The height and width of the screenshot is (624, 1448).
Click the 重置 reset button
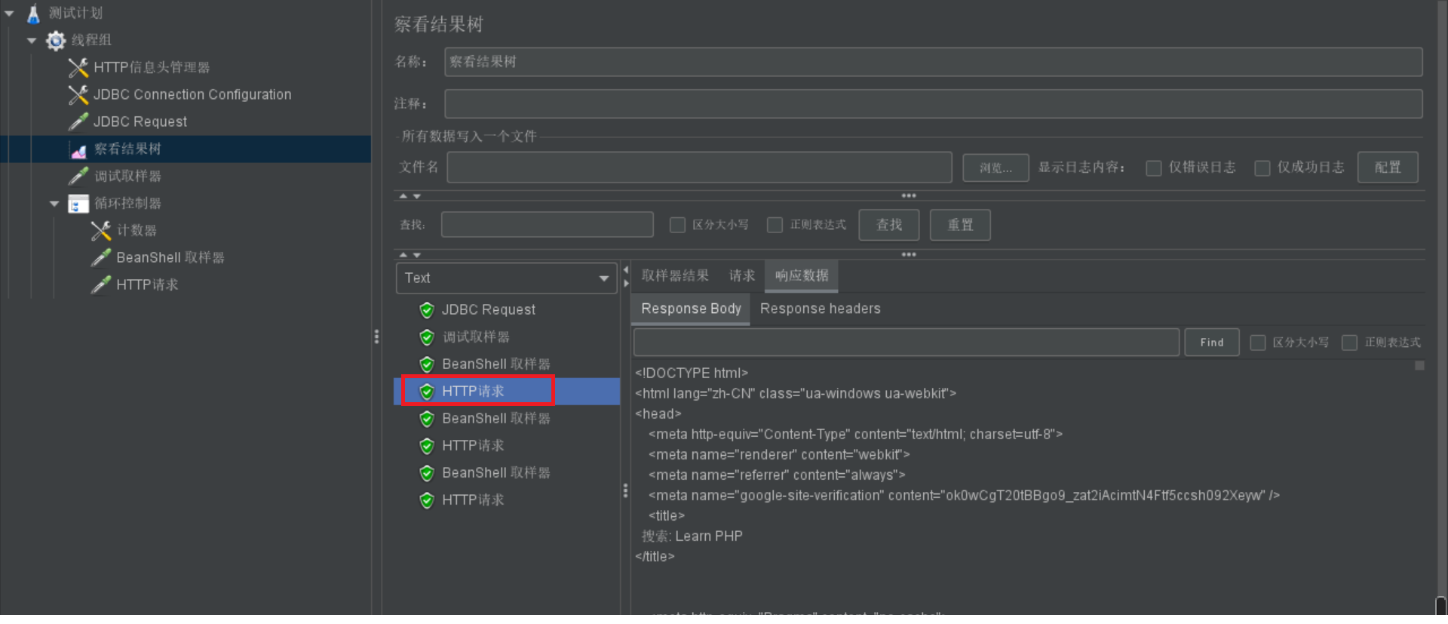pyautogui.click(x=960, y=225)
